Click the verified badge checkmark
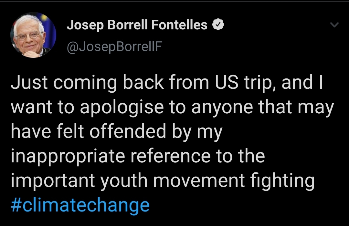This screenshot has height=226, width=349. [218, 25]
